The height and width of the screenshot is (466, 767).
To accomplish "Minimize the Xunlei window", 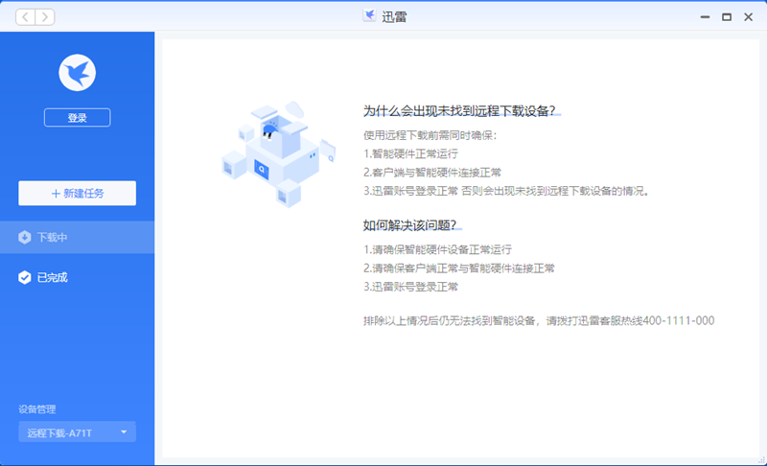I will click(705, 17).
